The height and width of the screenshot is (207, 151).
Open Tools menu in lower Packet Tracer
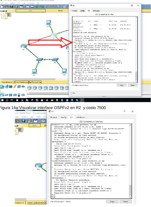coord(38,117)
